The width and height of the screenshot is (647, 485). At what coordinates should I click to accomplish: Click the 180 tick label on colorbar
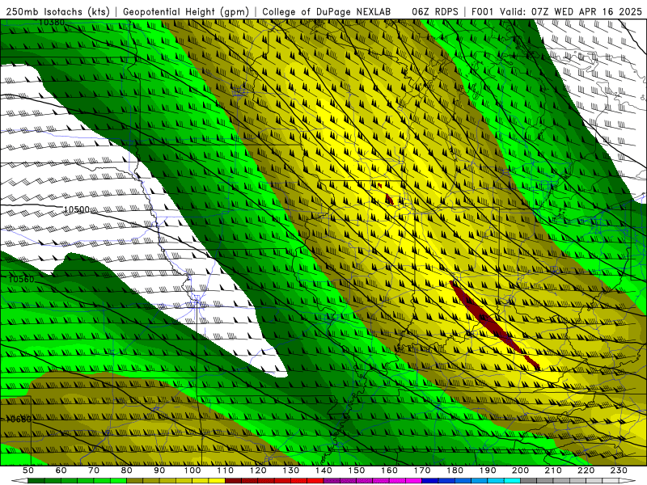tap(455, 470)
